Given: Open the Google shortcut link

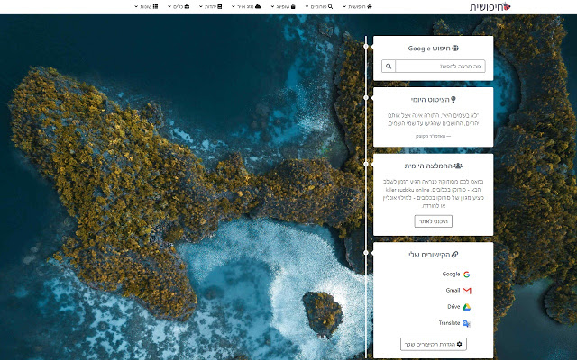Looking at the screenshot, I should pyautogui.click(x=456, y=274).
